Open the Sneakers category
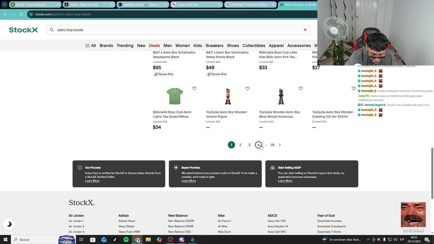 (x=214, y=45)
